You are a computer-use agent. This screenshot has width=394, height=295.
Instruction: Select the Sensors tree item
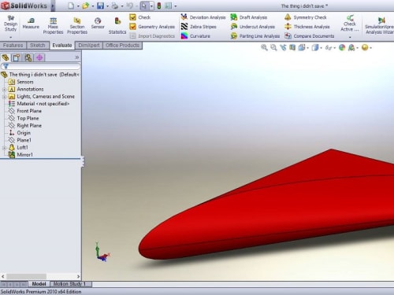[x=25, y=82]
